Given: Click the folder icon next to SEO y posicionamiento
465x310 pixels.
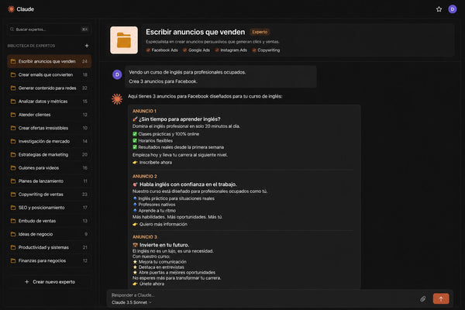Looking at the screenshot, I should point(13,208).
